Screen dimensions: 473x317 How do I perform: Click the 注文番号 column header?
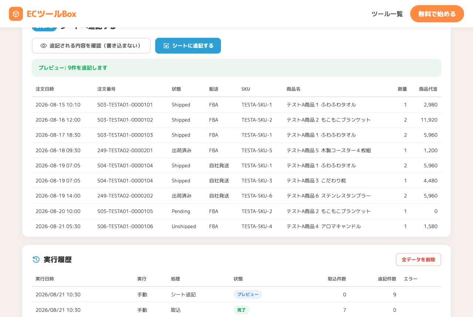tap(106, 89)
